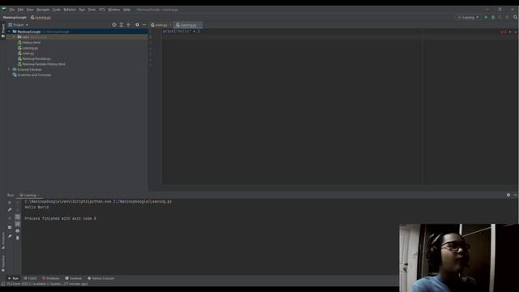This screenshot has width=519, height=292.
Task: Click RankingGoogle breadcrumb in navigation bar
Action: pyautogui.click(x=15, y=17)
